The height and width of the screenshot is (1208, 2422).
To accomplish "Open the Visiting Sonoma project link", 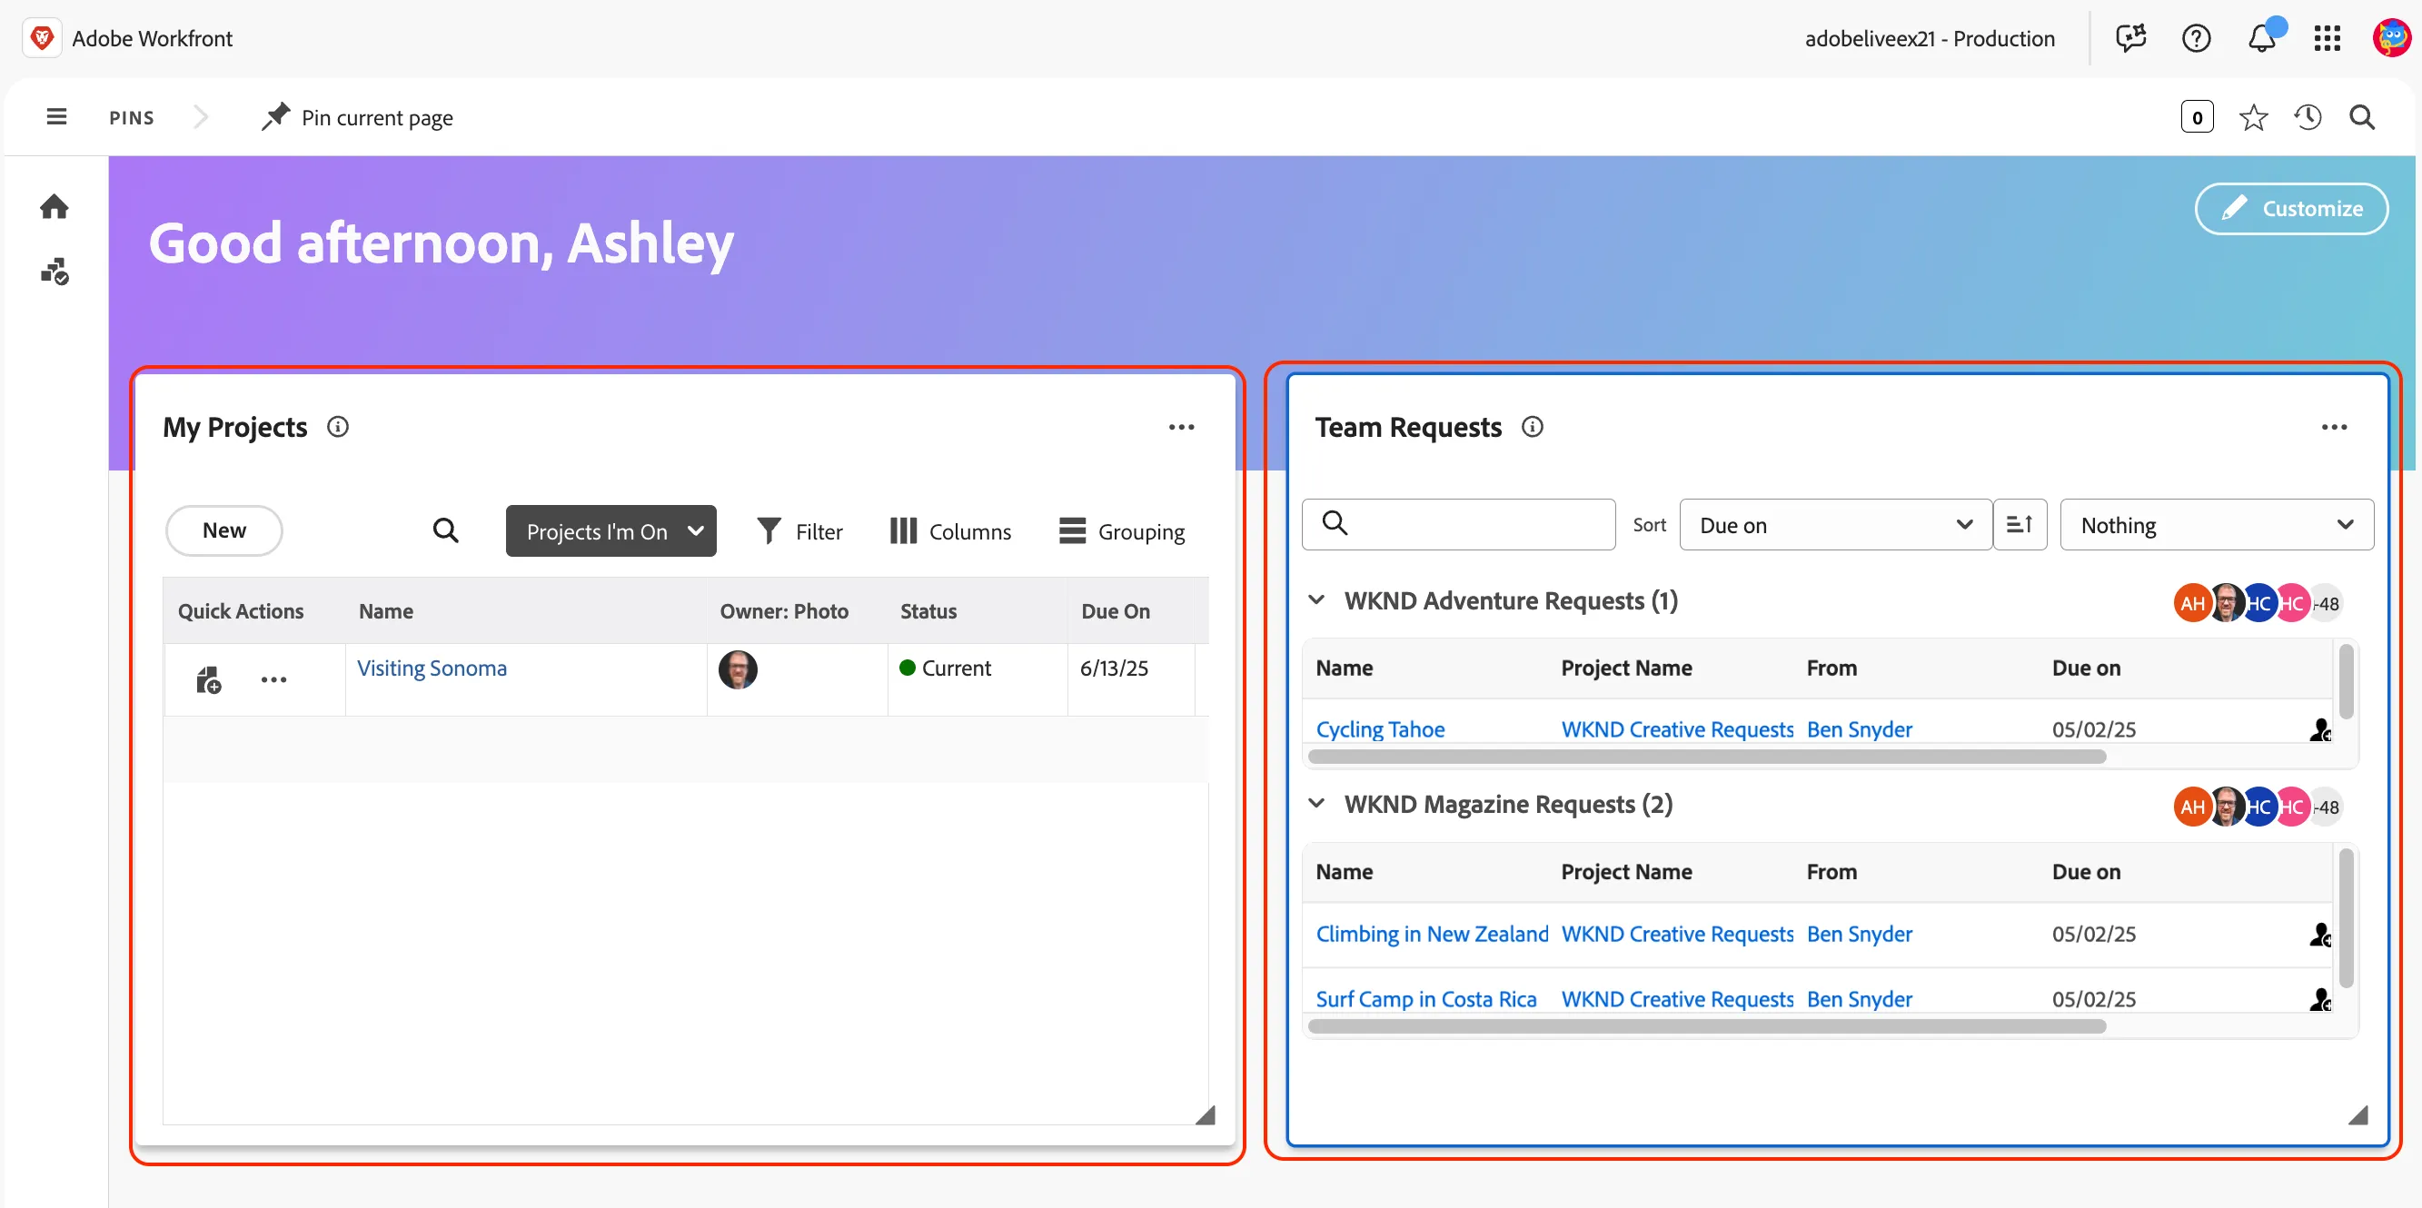I will coord(432,668).
